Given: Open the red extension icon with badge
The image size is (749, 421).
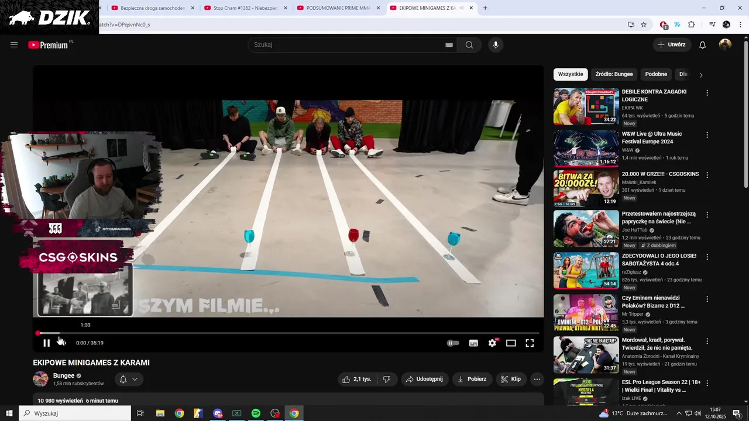Looking at the screenshot, I should pos(664,25).
